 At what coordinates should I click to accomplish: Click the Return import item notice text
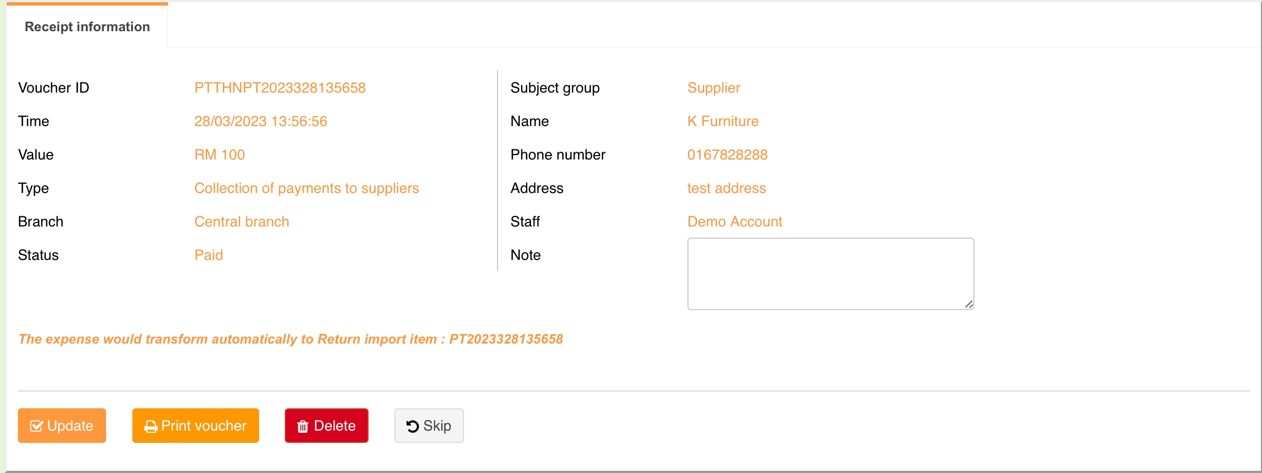(x=290, y=339)
